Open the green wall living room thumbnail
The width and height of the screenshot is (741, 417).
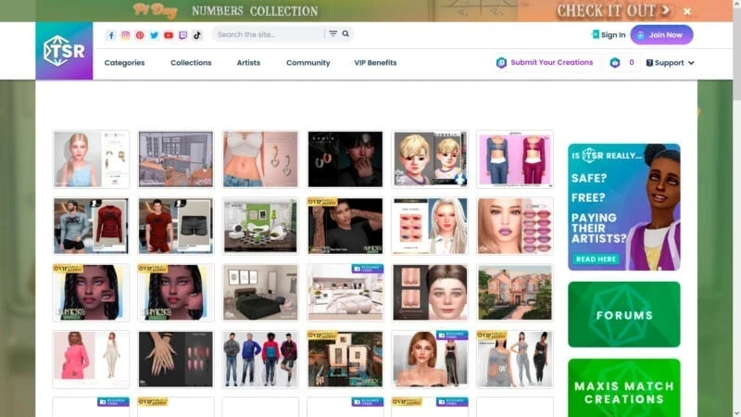click(260, 226)
